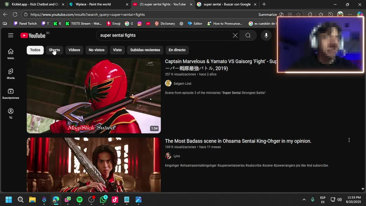
Task: Open the Windows Start menu
Action: click(x=9, y=199)
